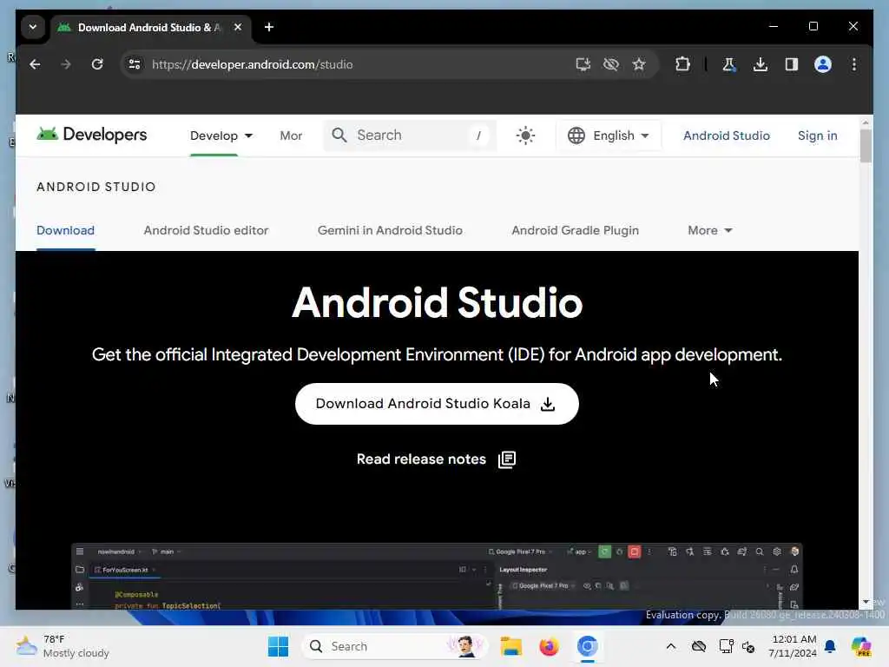Click the Android Studio IDE screenshot
Image resolution: width=889 pixels, height=667 pixels.
pyautogui.click(x=437, y=577)
